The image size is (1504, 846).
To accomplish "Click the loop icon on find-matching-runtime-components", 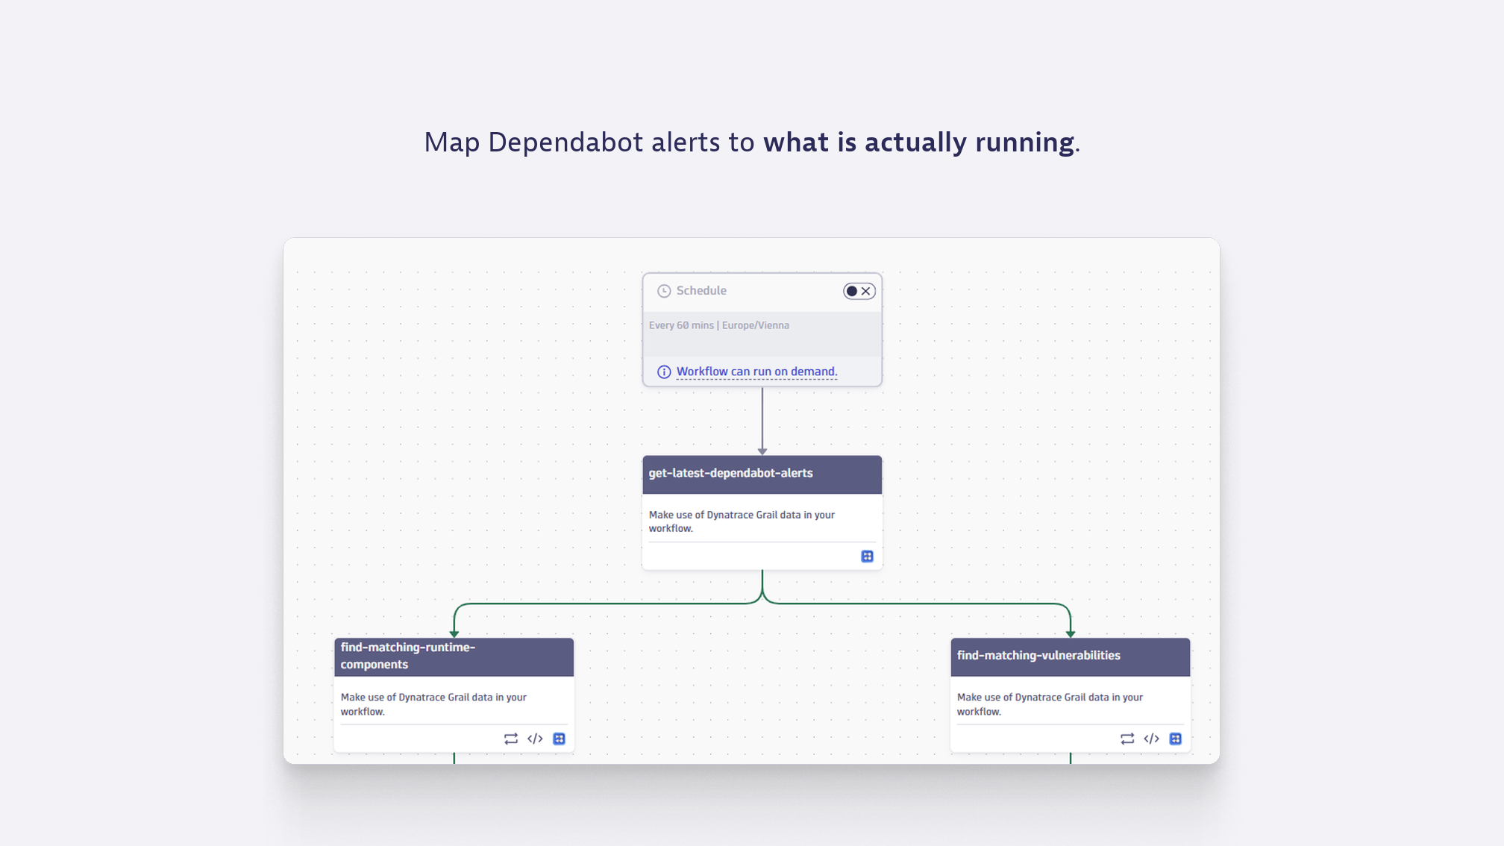I will click(x=510, y=739).
